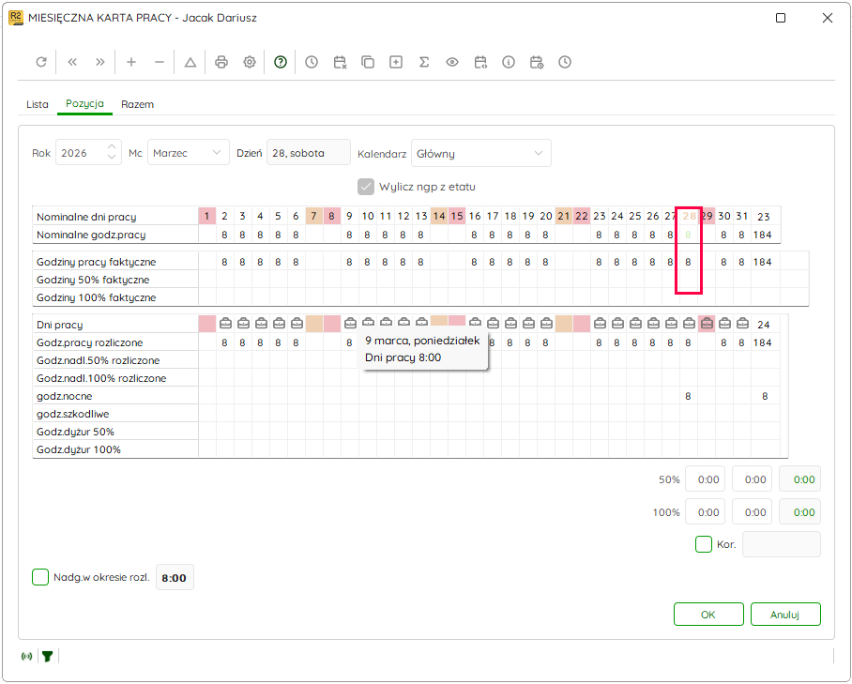The height and width of the screenshot is (684, 852).
Task: Open help with the green question mark
Action: pyautogui.click(x=281, y=62)
